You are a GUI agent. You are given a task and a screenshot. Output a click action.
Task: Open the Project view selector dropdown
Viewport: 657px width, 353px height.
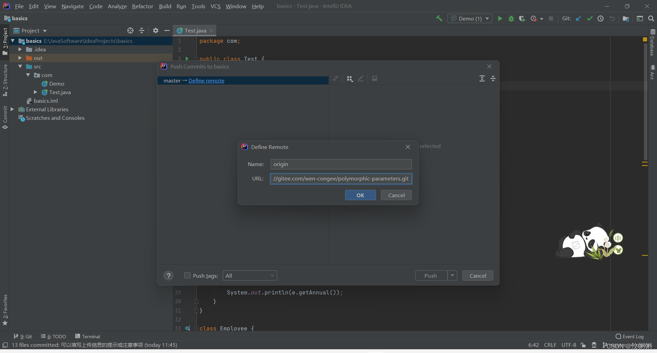pyautogui.click(x=30, y=30)
